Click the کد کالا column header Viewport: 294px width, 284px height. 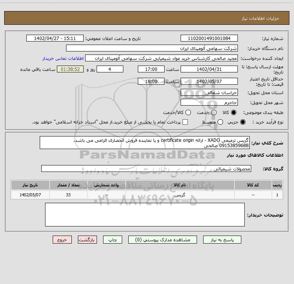[x=253, y=185]
